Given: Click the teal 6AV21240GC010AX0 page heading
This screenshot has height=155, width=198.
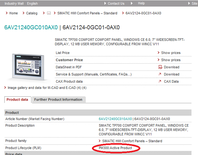Looking at the screenshot, I should click(31, 27).
